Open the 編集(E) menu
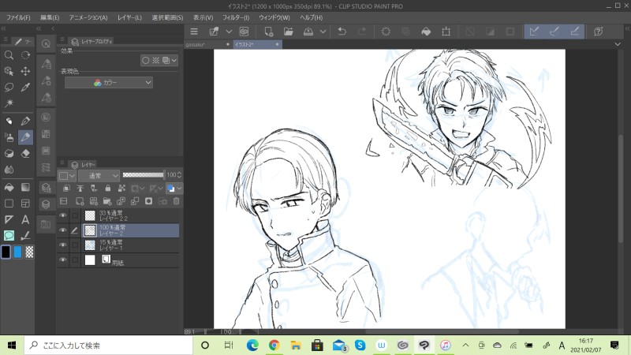This screenshot has height=355, width=631. tap(50, 17)
